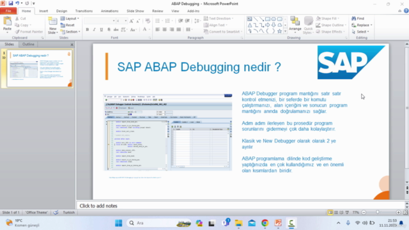The height and width of the screenshot is (230, 409).
Task: Open the font name combo box
Action: 100,21
